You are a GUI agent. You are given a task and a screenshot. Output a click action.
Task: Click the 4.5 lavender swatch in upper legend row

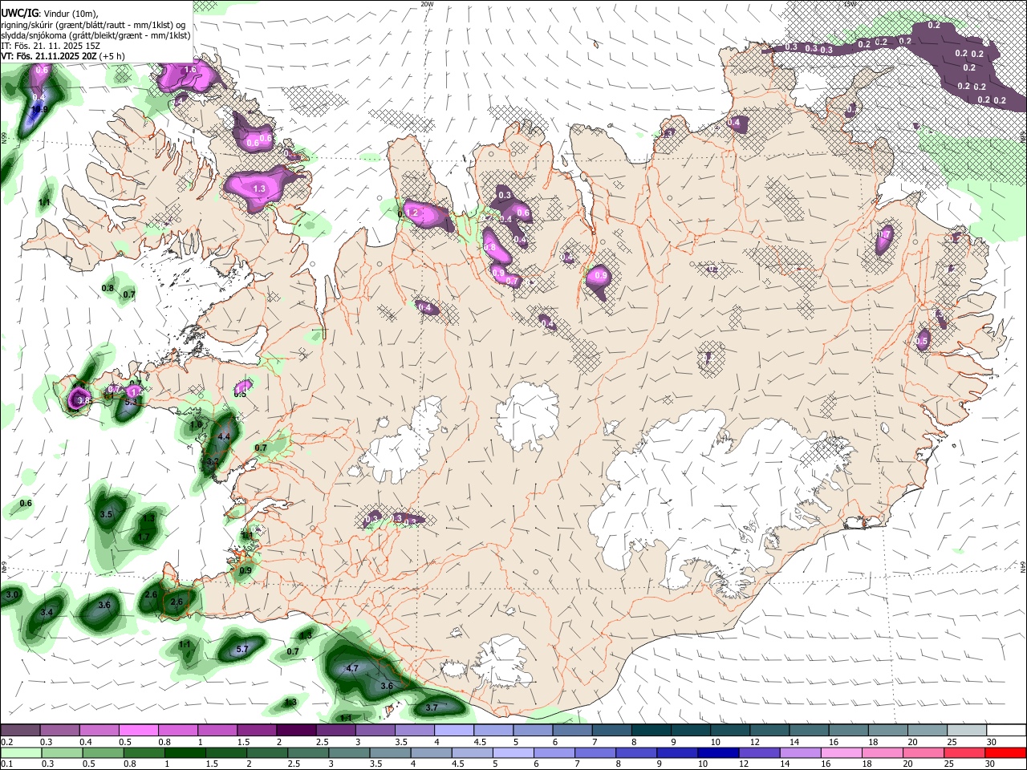[x=493, y=731]
